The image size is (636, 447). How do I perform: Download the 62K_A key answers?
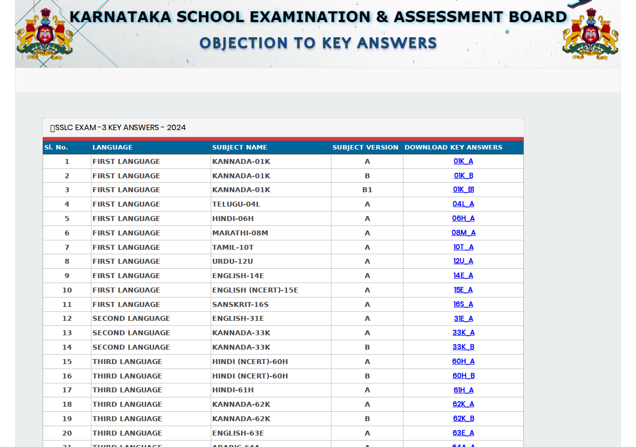[x=463, y=404]
